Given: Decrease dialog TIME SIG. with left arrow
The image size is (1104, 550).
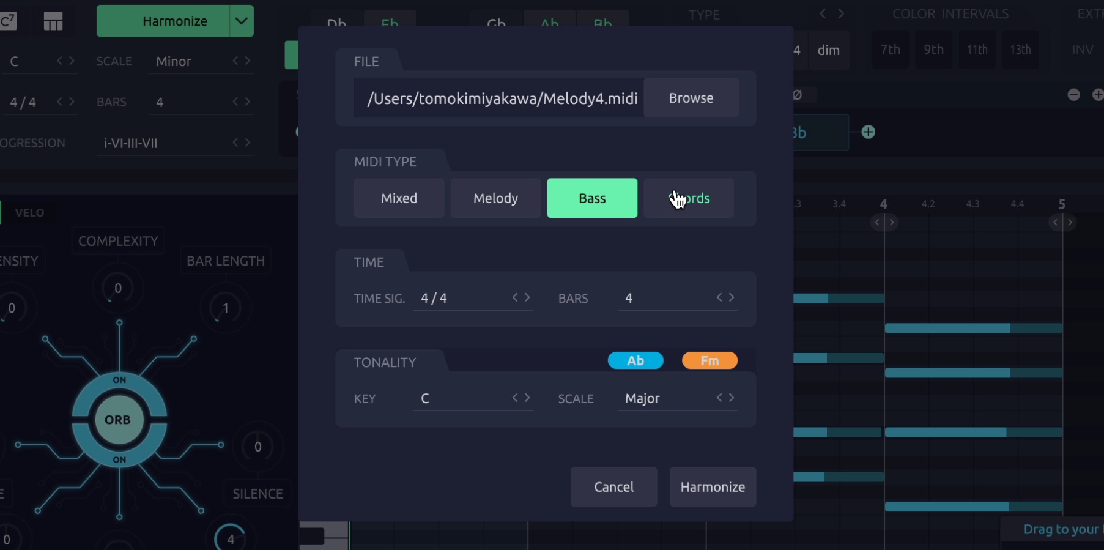Looking at the screenshot, I should coord(515,297).
